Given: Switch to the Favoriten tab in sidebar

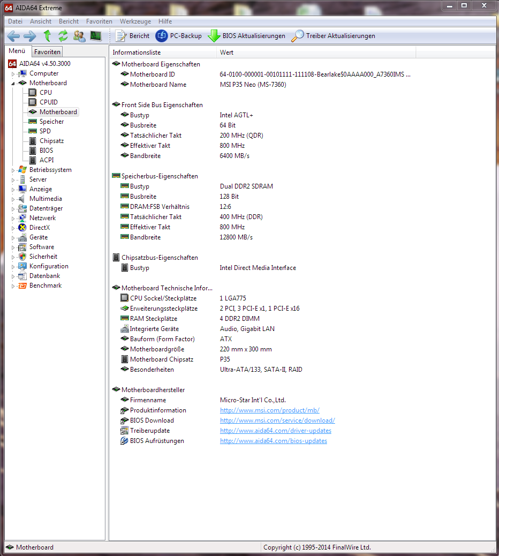Looking at the screenshot, I should (x=47, y=52).
